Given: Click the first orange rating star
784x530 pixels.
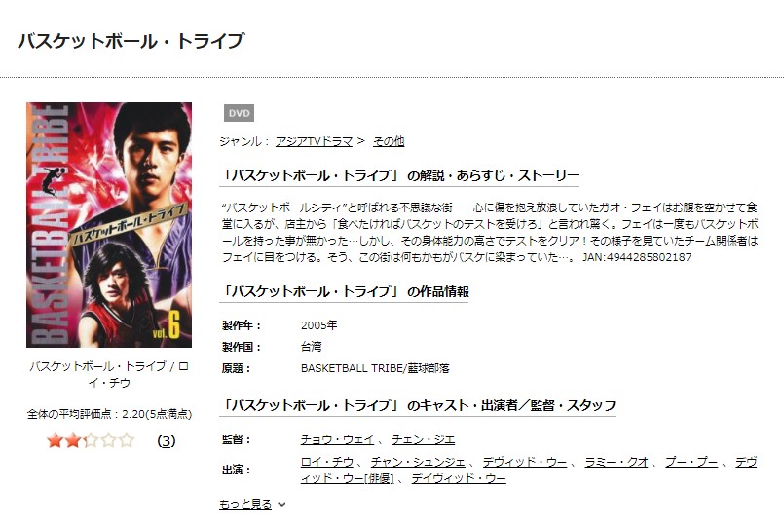Looking at the screenshot, I should [x=55, y=440].
